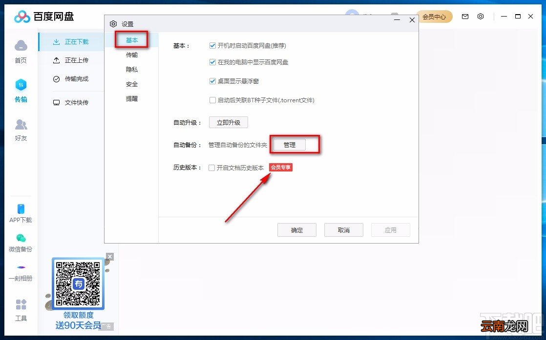Click the 文件快传 monitor icon

point(56,102)
